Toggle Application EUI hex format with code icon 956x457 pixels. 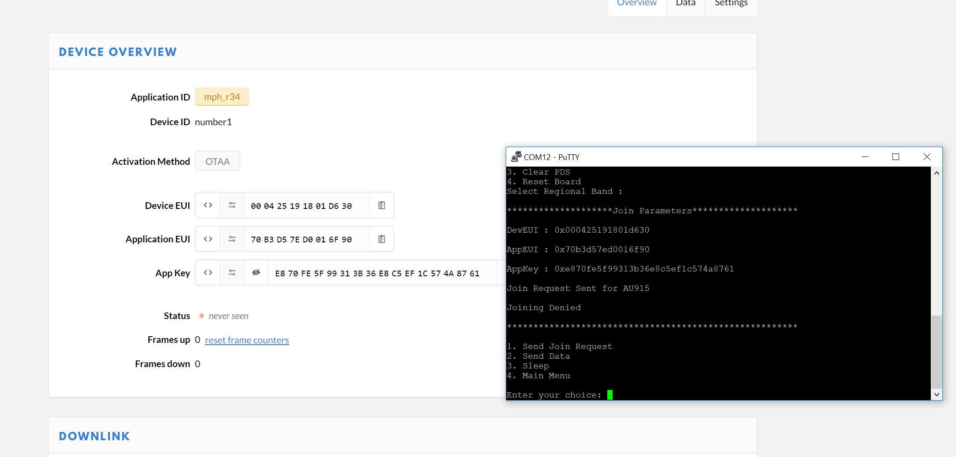208,239
